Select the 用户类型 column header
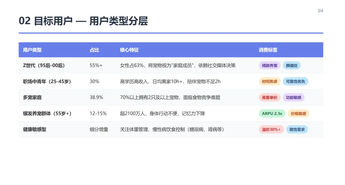 pyautogui.click(x=32, y=50)
